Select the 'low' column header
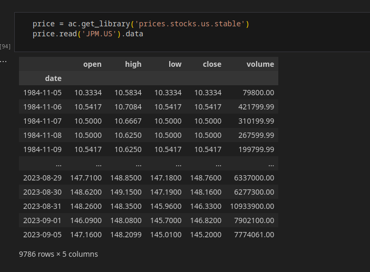The image size is (370, 272). (x=175, y=64)
